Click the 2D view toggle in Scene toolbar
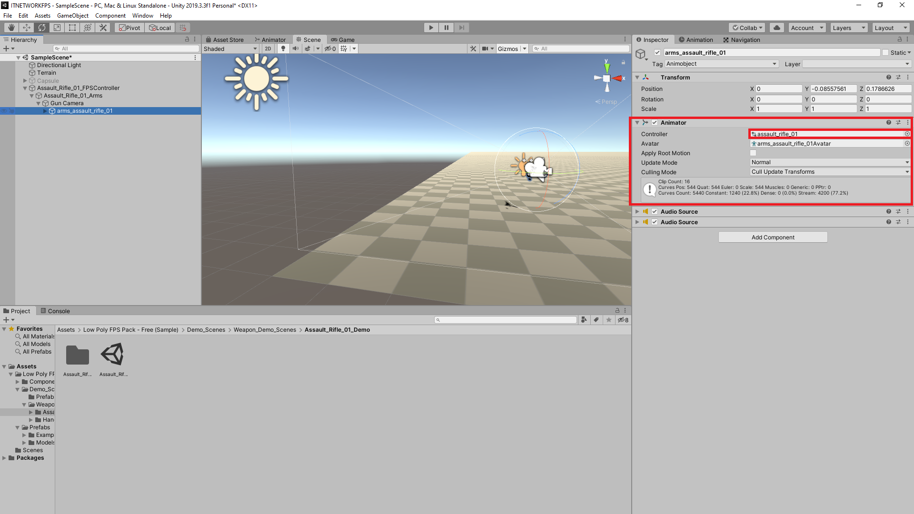 (x=268, y=48)
